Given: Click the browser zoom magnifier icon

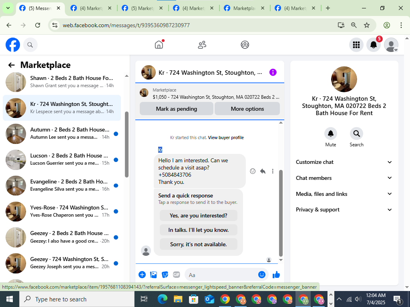Looking at the screenshot, I should (x=354, y=25).
